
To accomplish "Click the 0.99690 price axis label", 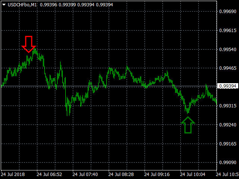I will 228,12.
